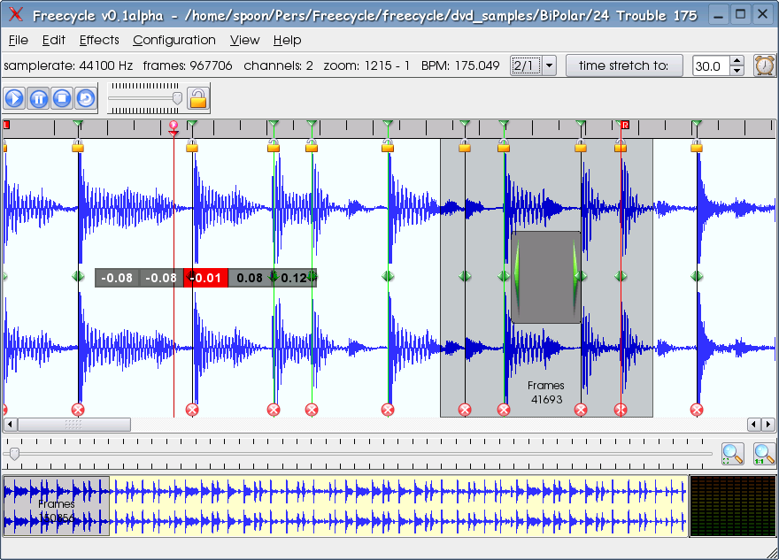The width and height of the screenshot is (779, 560).
Task: Toggle loop playback button
Action: tap(85, 98)
